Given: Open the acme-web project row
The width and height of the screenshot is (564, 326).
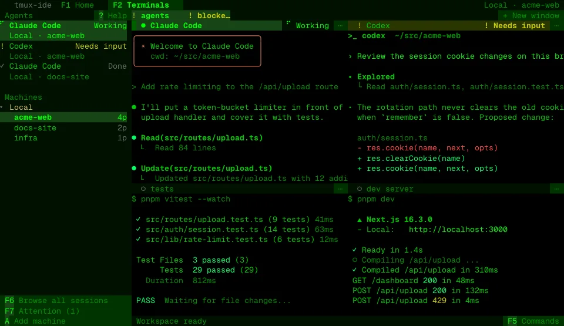Looking at the screenshot, I should click(x=63, y=117).
